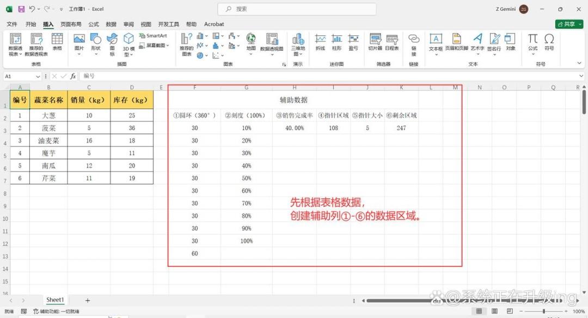
Task: Add a new sheet with plus button
Action: 87,301
